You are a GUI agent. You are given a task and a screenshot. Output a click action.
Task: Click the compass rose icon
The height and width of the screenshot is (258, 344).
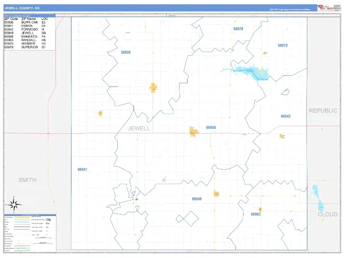pyautogui.click(x=14, y=205)
